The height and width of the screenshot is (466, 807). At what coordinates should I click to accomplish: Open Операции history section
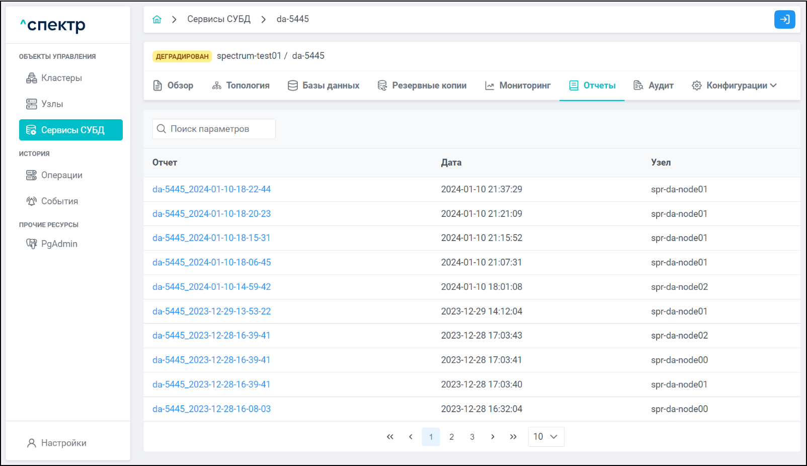(61, 175)
